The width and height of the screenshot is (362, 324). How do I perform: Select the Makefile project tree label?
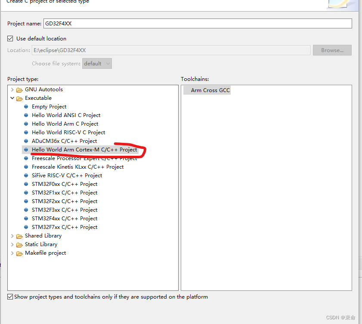tap(46, 253)
